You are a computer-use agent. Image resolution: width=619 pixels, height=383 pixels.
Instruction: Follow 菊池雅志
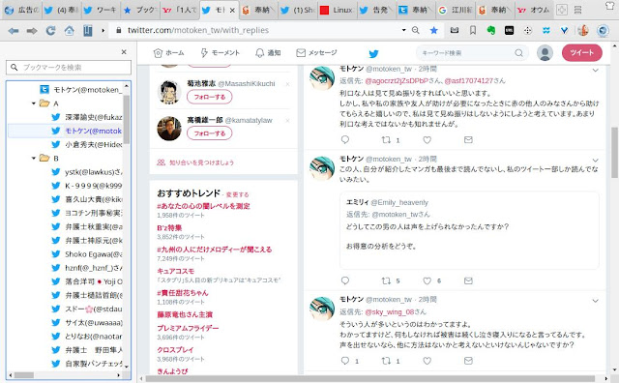pos(210,97)
